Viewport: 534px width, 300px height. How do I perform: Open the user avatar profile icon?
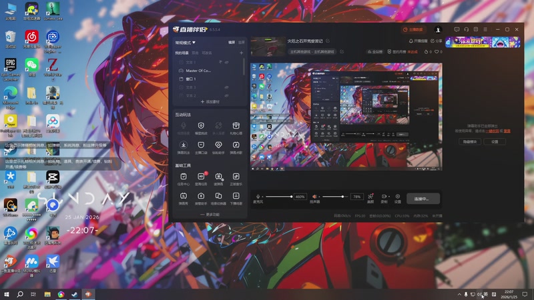pos(438,29)
